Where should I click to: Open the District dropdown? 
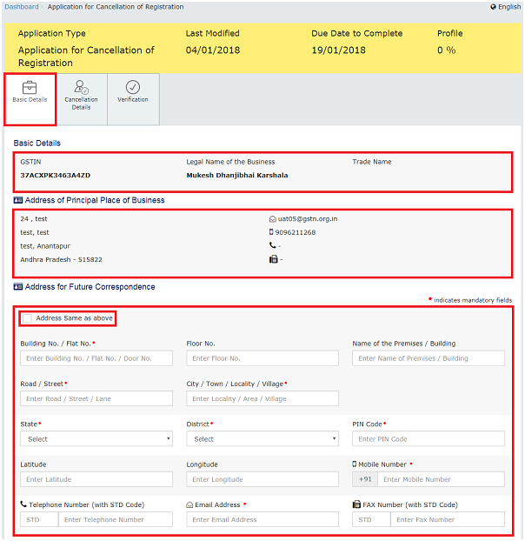coord(262,438)
